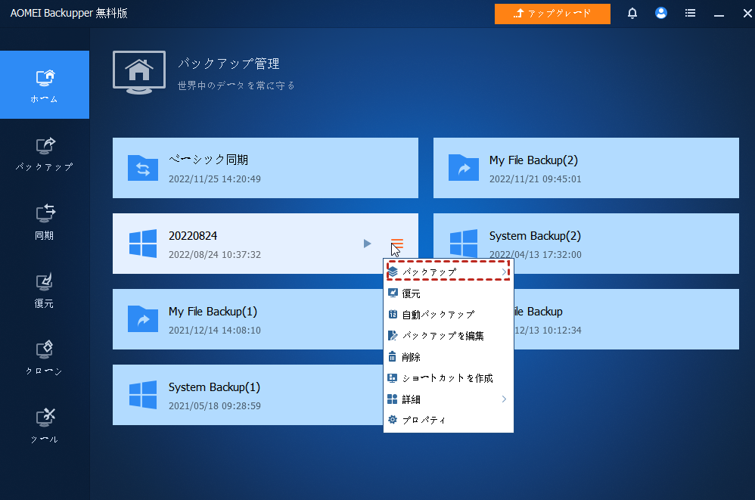Screen dimensions: 755x500
Task: Open the user account icon
Action: [661, 13]
